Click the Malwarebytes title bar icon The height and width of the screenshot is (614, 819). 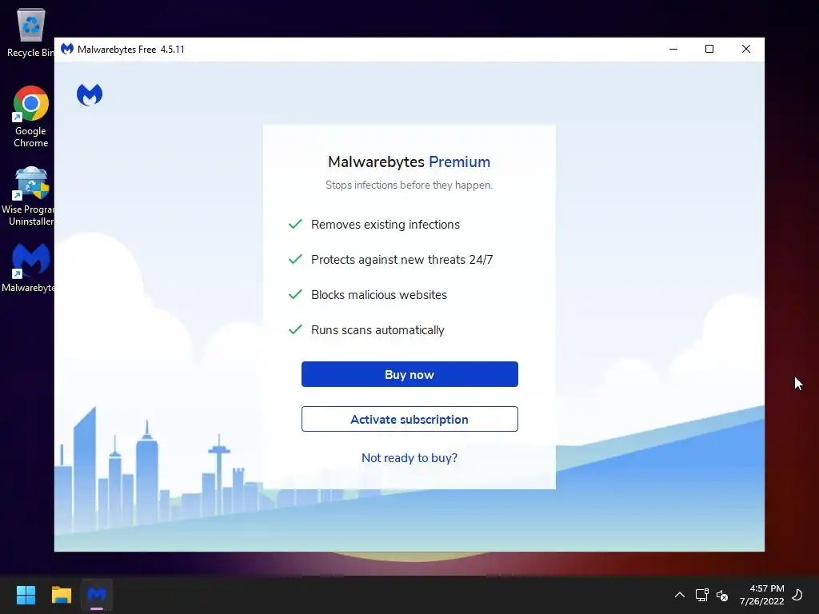(x=67, y=49)
